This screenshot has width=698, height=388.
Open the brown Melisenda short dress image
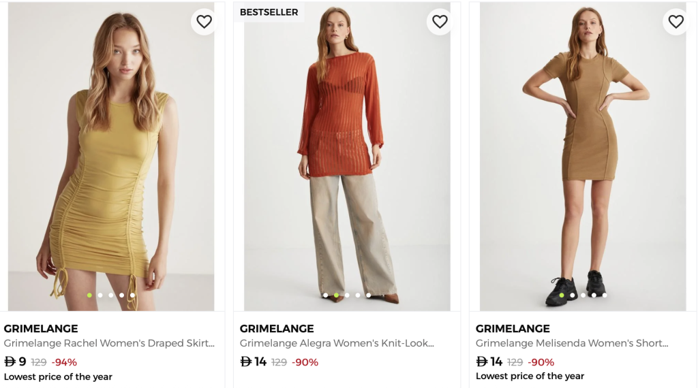[x=583, y=157]
